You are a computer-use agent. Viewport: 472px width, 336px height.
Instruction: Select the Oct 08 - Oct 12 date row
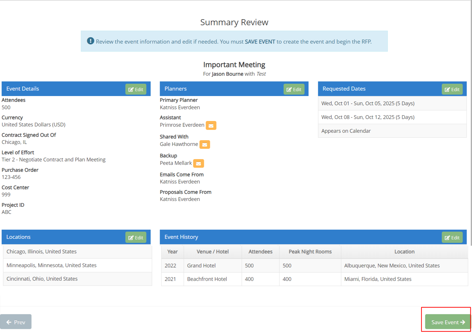(392, 117)
